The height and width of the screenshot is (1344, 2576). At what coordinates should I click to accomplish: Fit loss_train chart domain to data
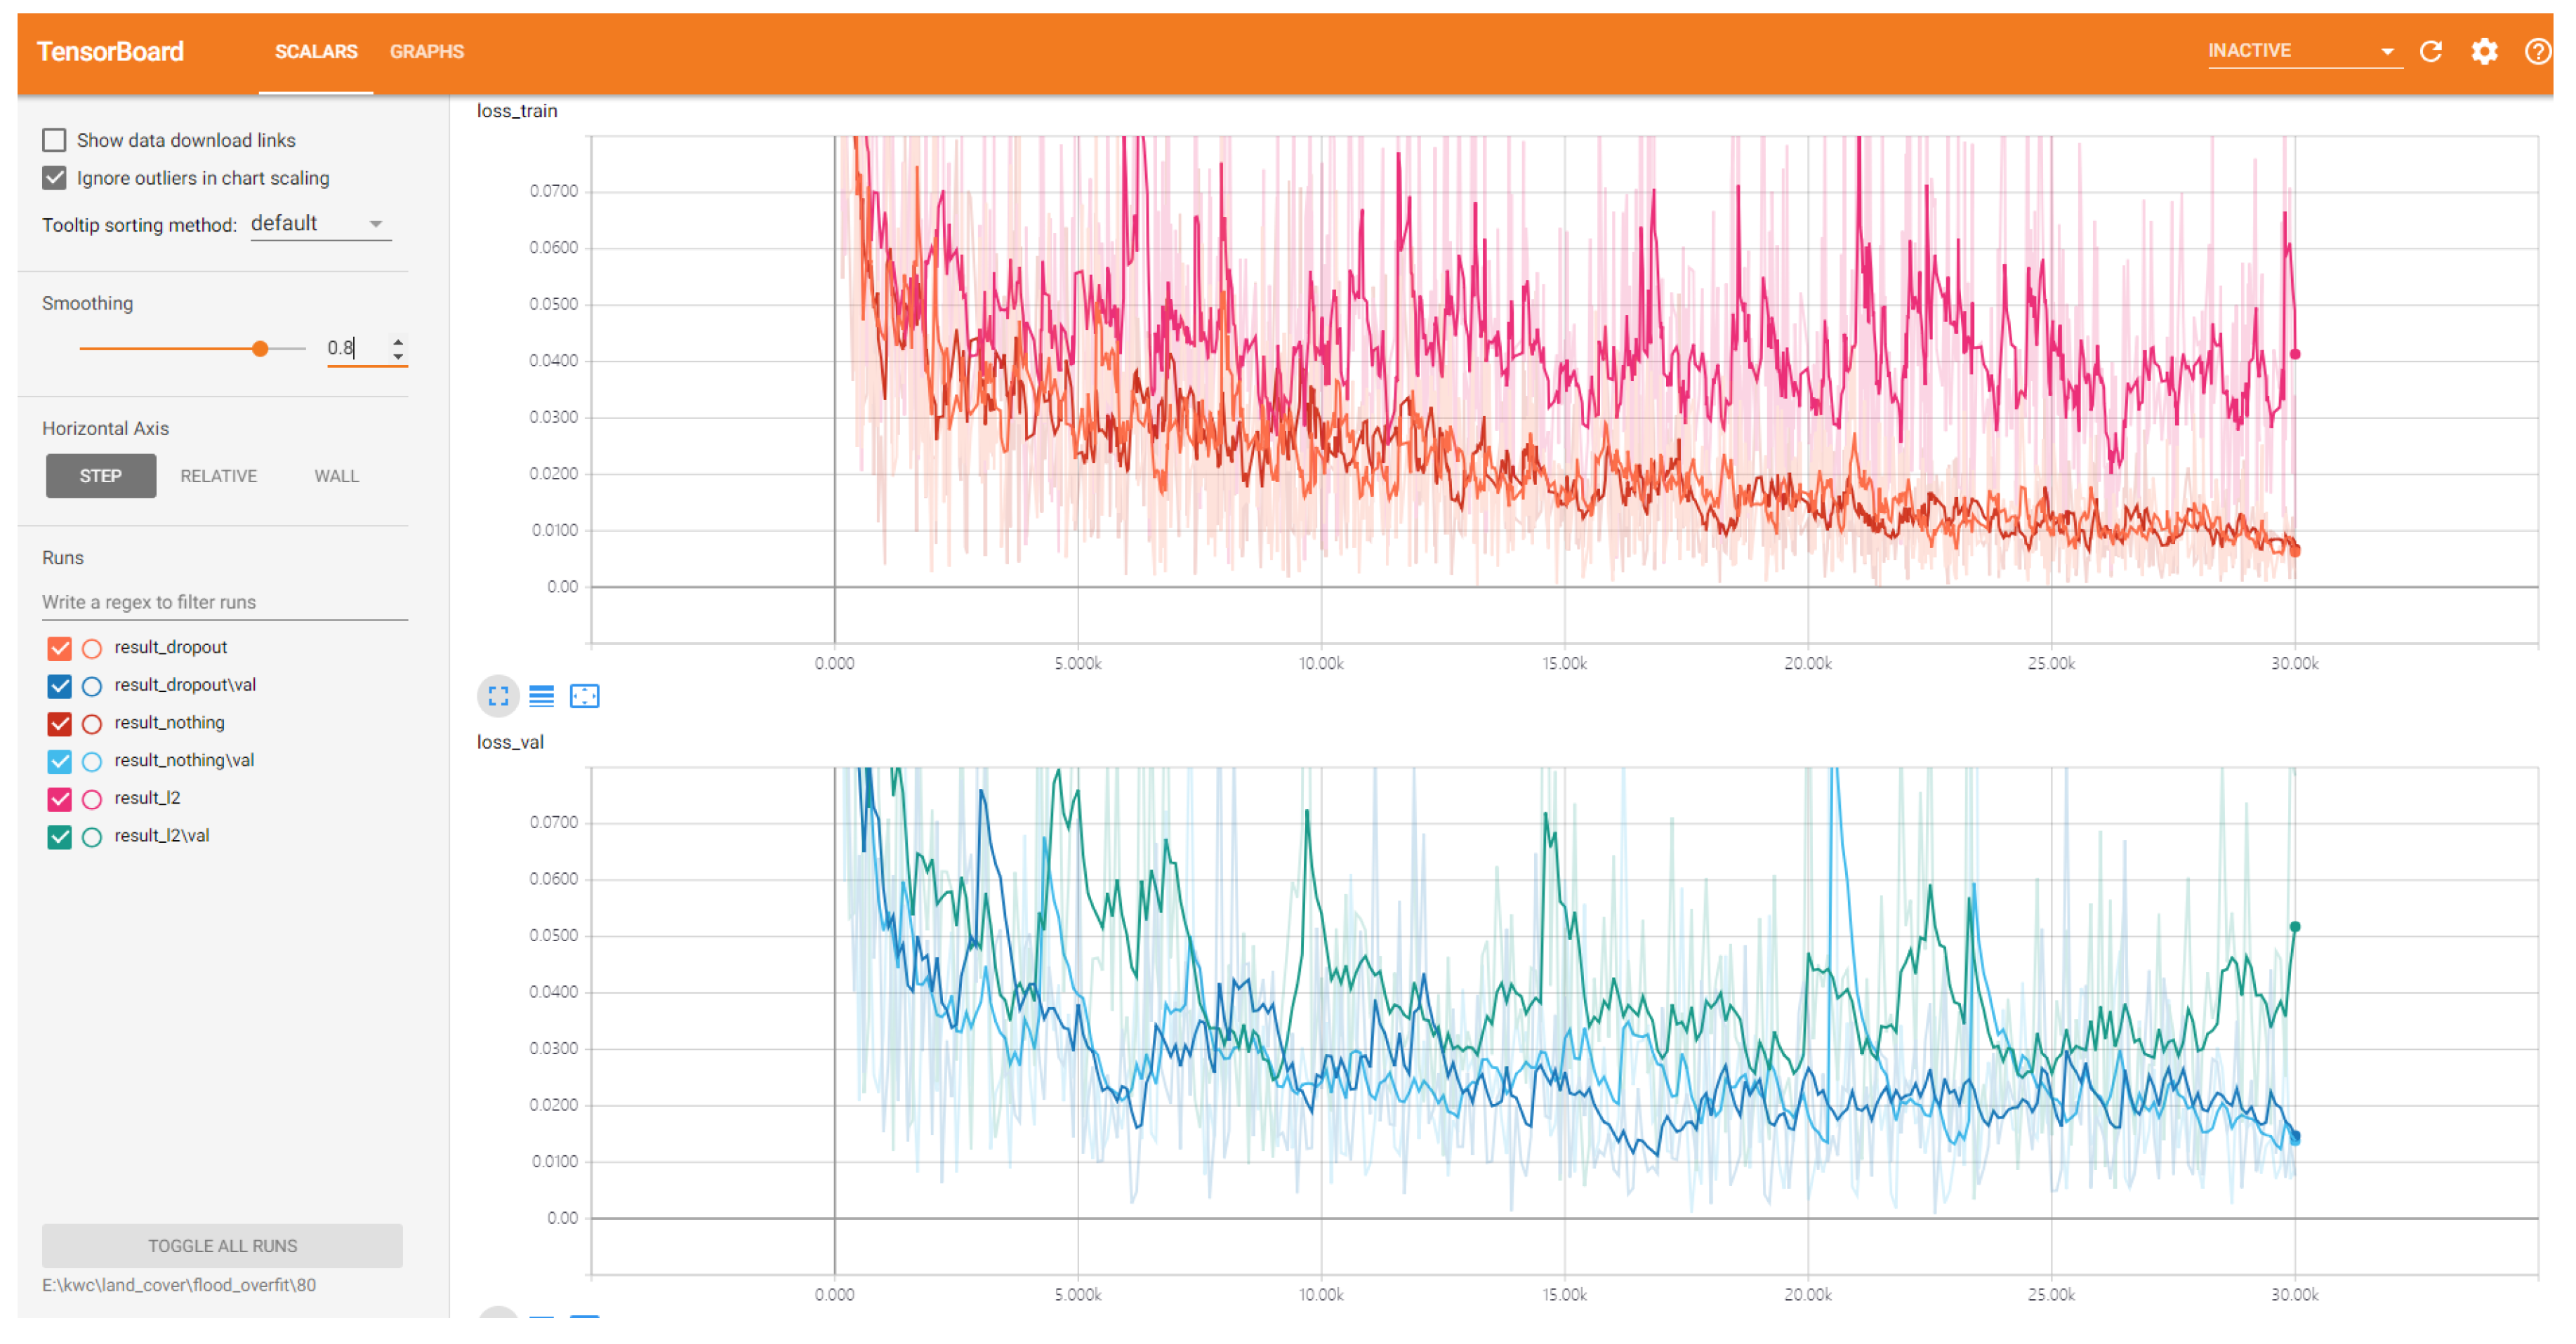coord(584,696)
